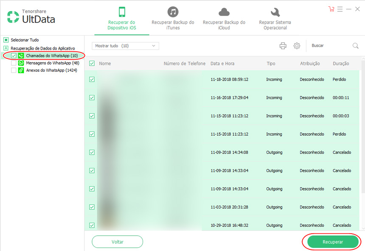Click the 'A' icon beside Recuperação de Dados

(x=6, y=48)
